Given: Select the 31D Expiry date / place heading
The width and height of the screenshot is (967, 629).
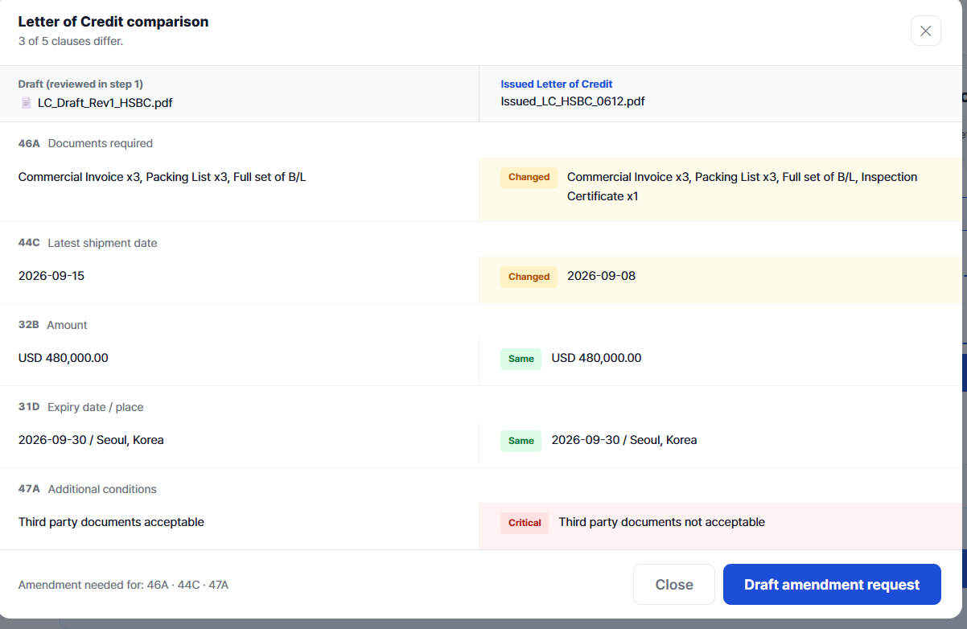Looking at the screenshot, I should coord(80,407).
